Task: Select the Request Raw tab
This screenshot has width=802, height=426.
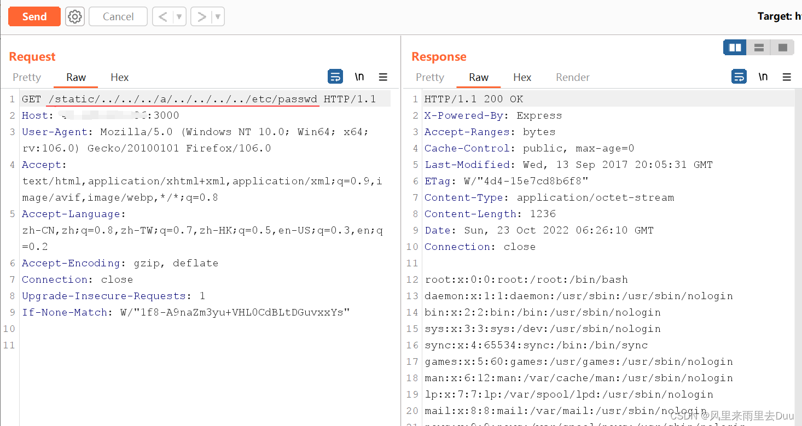Action: (x=76, y=77)
